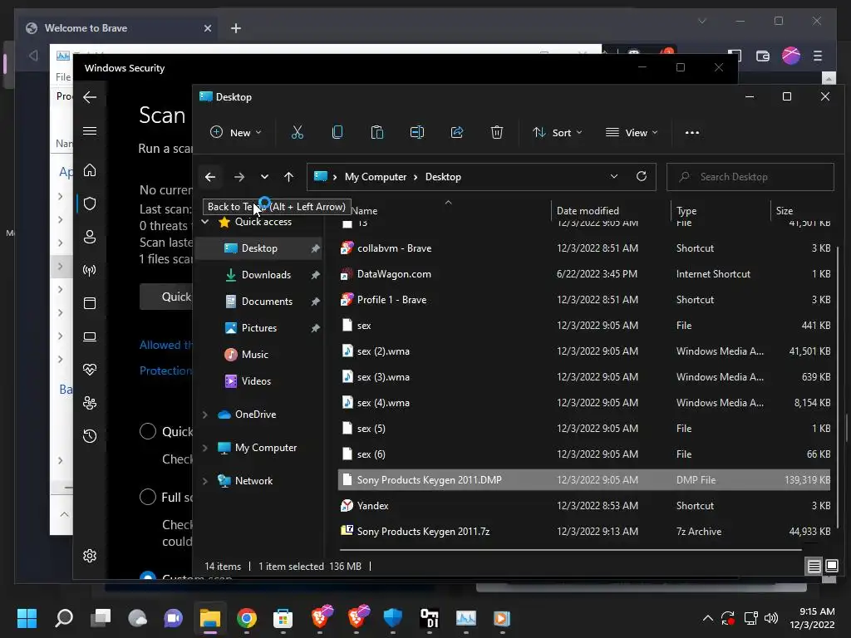Image resolution: width=851 pixels, height=638 pixels.
Task: Select Downloads in the navigation pane
Action: tap(266, 275)
